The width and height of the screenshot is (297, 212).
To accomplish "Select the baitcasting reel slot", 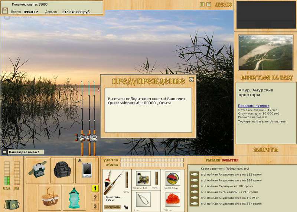I will pos(143,179).
